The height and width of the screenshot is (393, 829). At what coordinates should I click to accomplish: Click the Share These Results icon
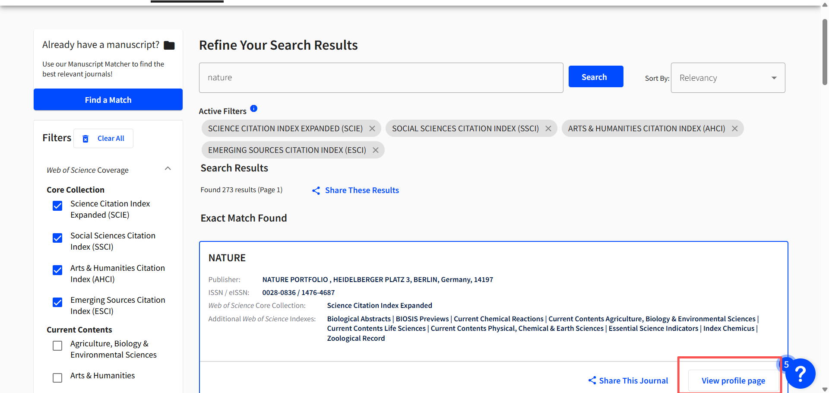point(316,190)
